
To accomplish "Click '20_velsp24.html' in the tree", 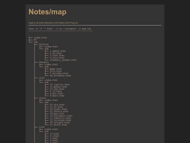I will point(60,123).
